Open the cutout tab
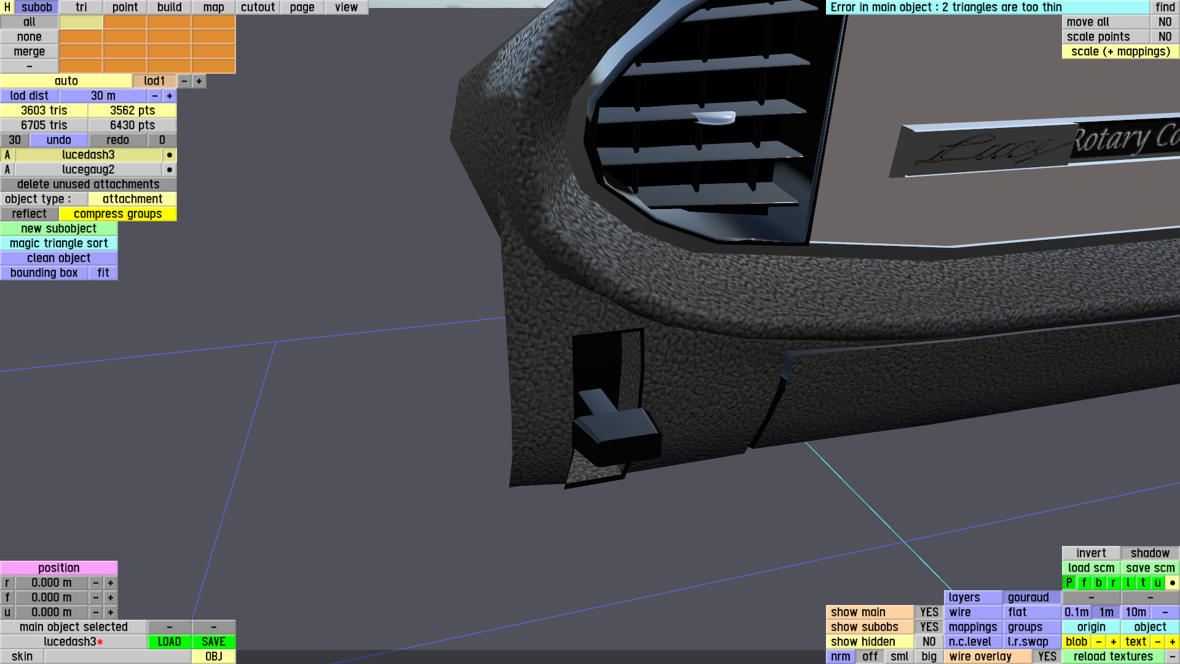 point(258,7)
